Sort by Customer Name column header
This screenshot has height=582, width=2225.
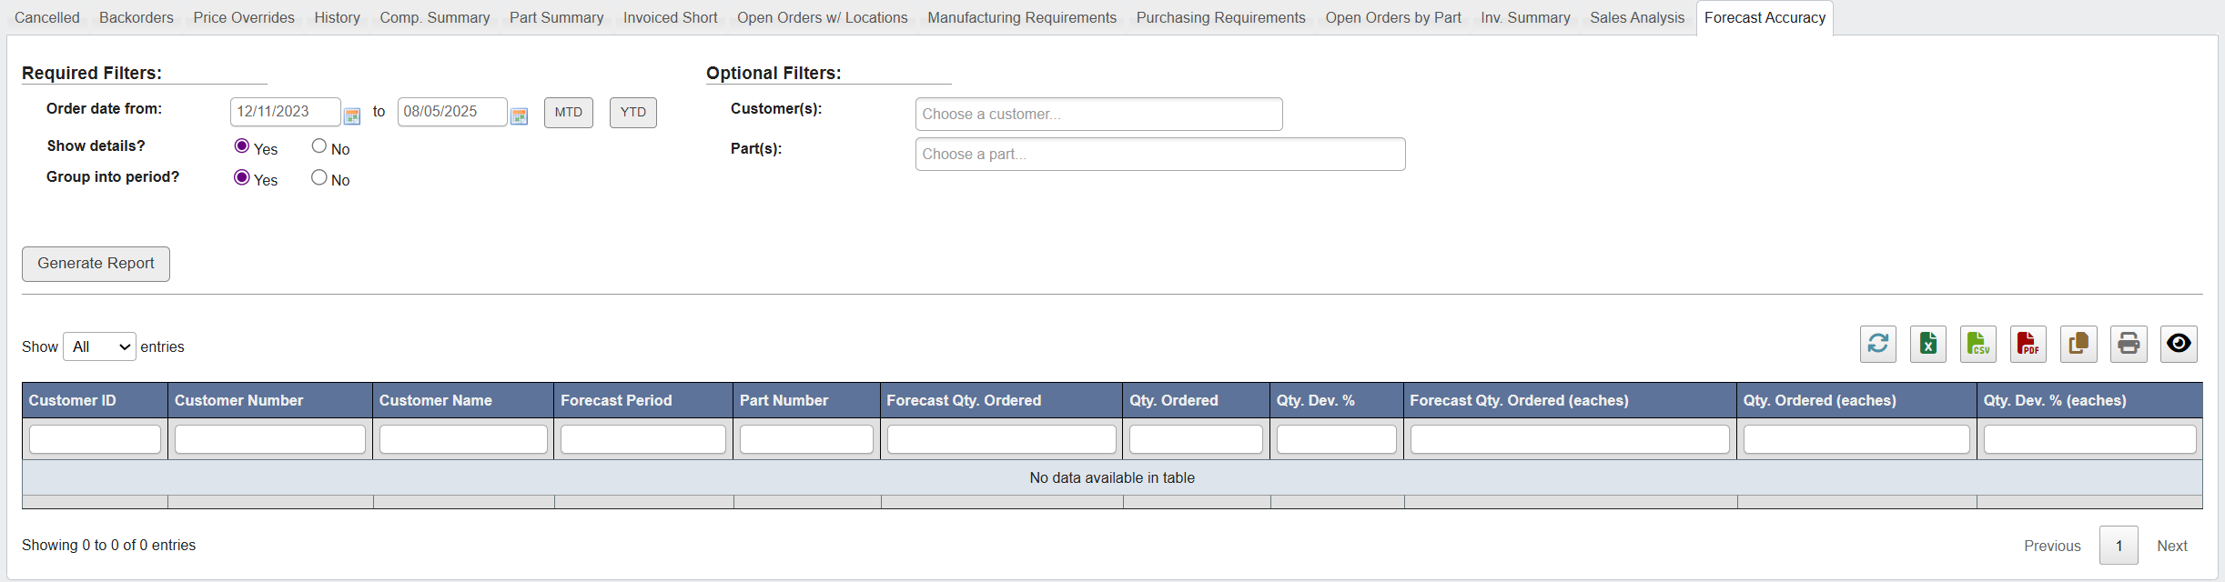463,400
